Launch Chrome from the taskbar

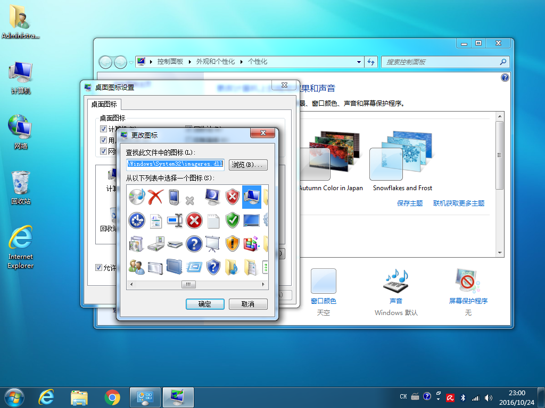pyautogui.click(x=112, y=397)
